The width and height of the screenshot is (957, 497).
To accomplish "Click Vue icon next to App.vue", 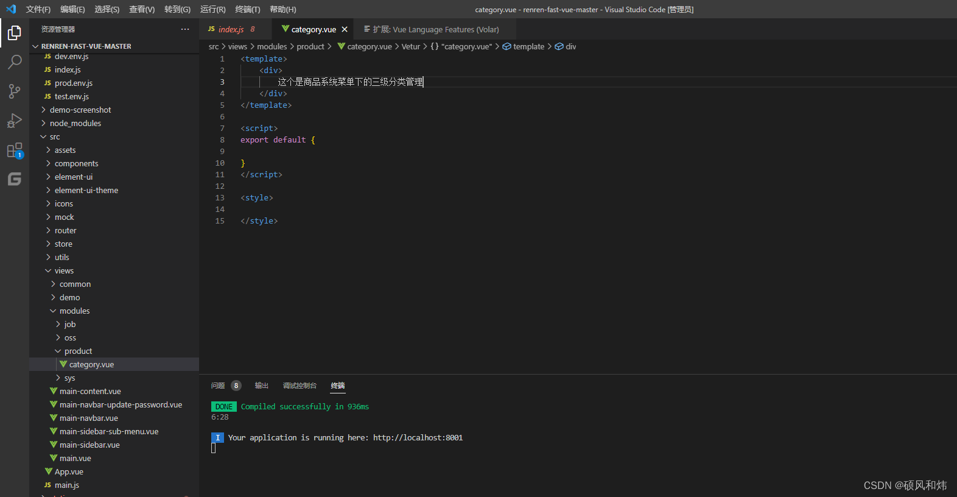I will (49, 471).
